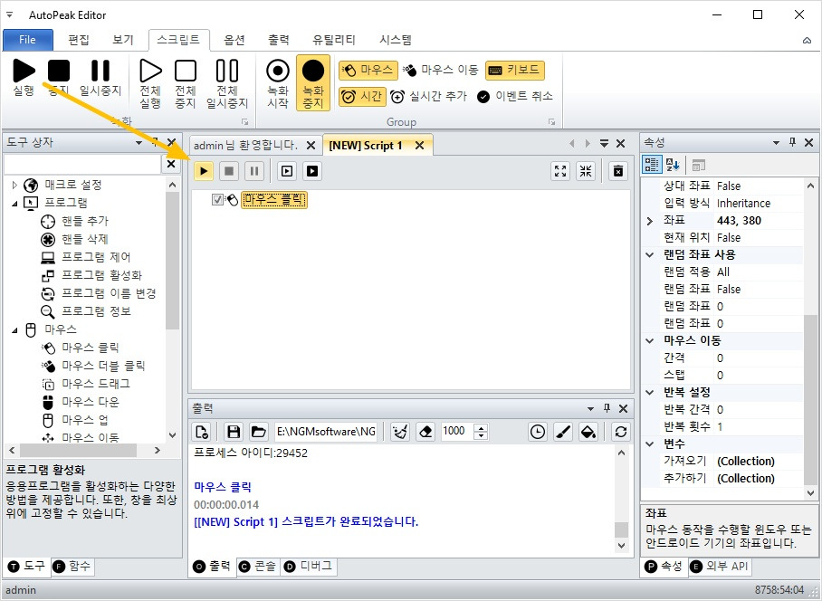The width and height of the screenshot is (822, 601).
Task: Select 마우스 더블 클릭 in toolbox
Action: point(103,366)
